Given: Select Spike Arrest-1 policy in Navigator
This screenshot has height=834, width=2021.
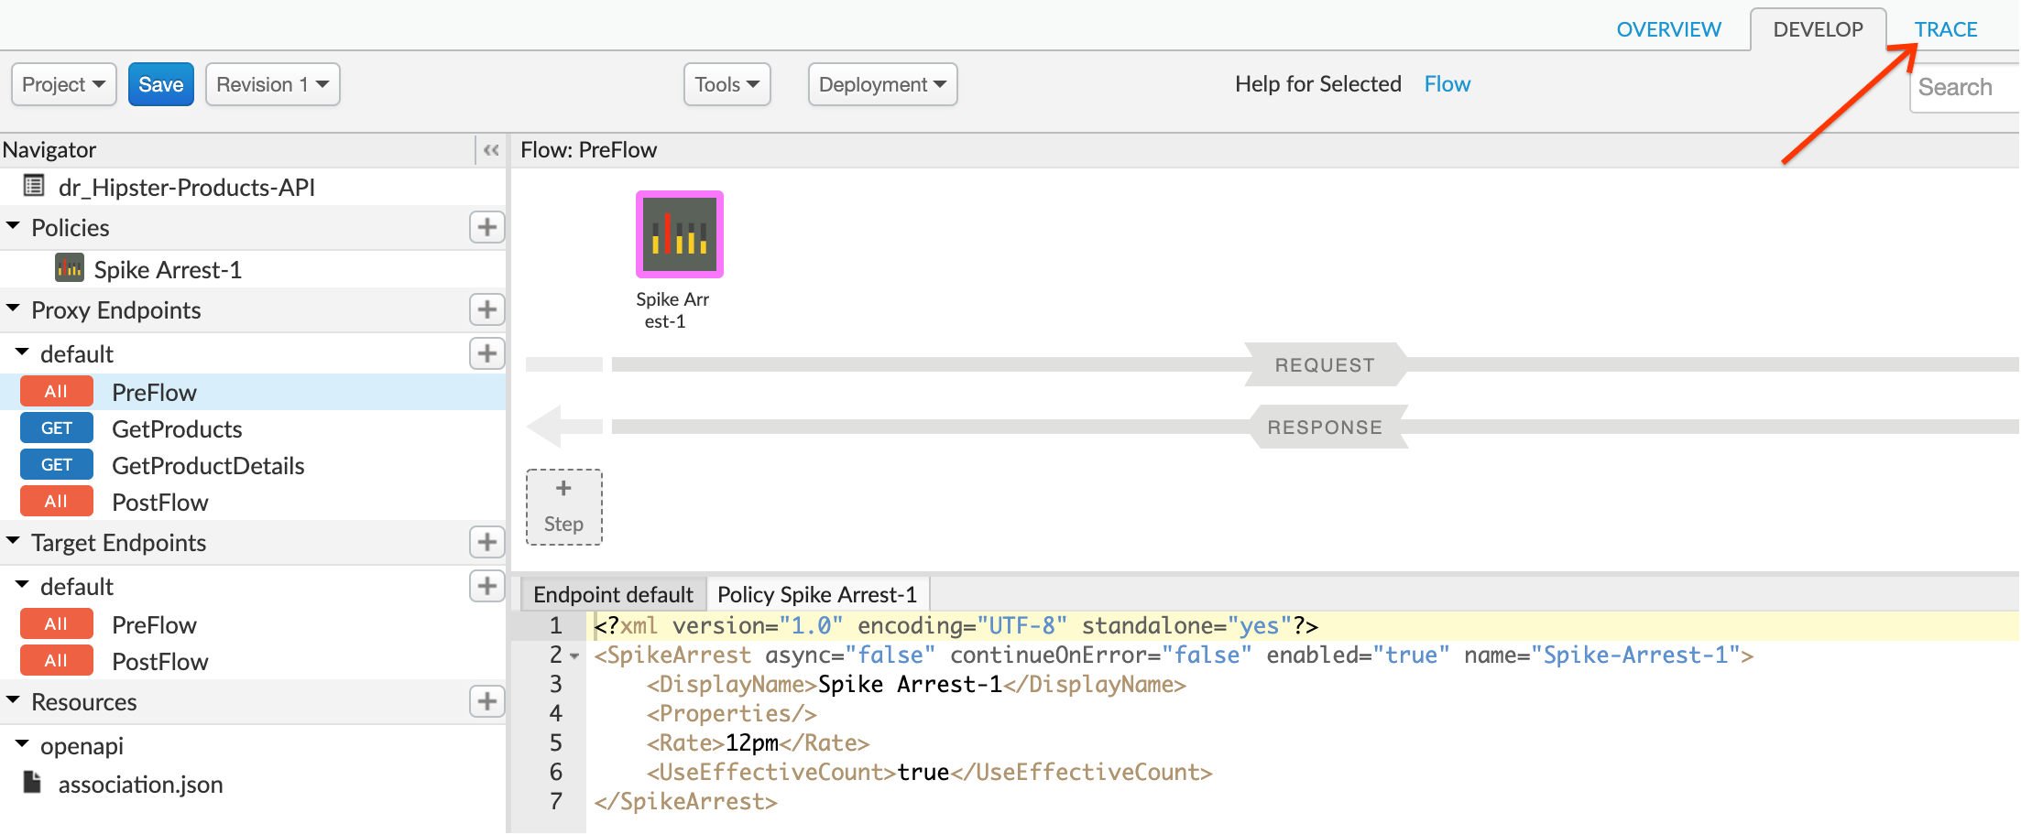Looking at the screenshot, I should coord(168,269).
